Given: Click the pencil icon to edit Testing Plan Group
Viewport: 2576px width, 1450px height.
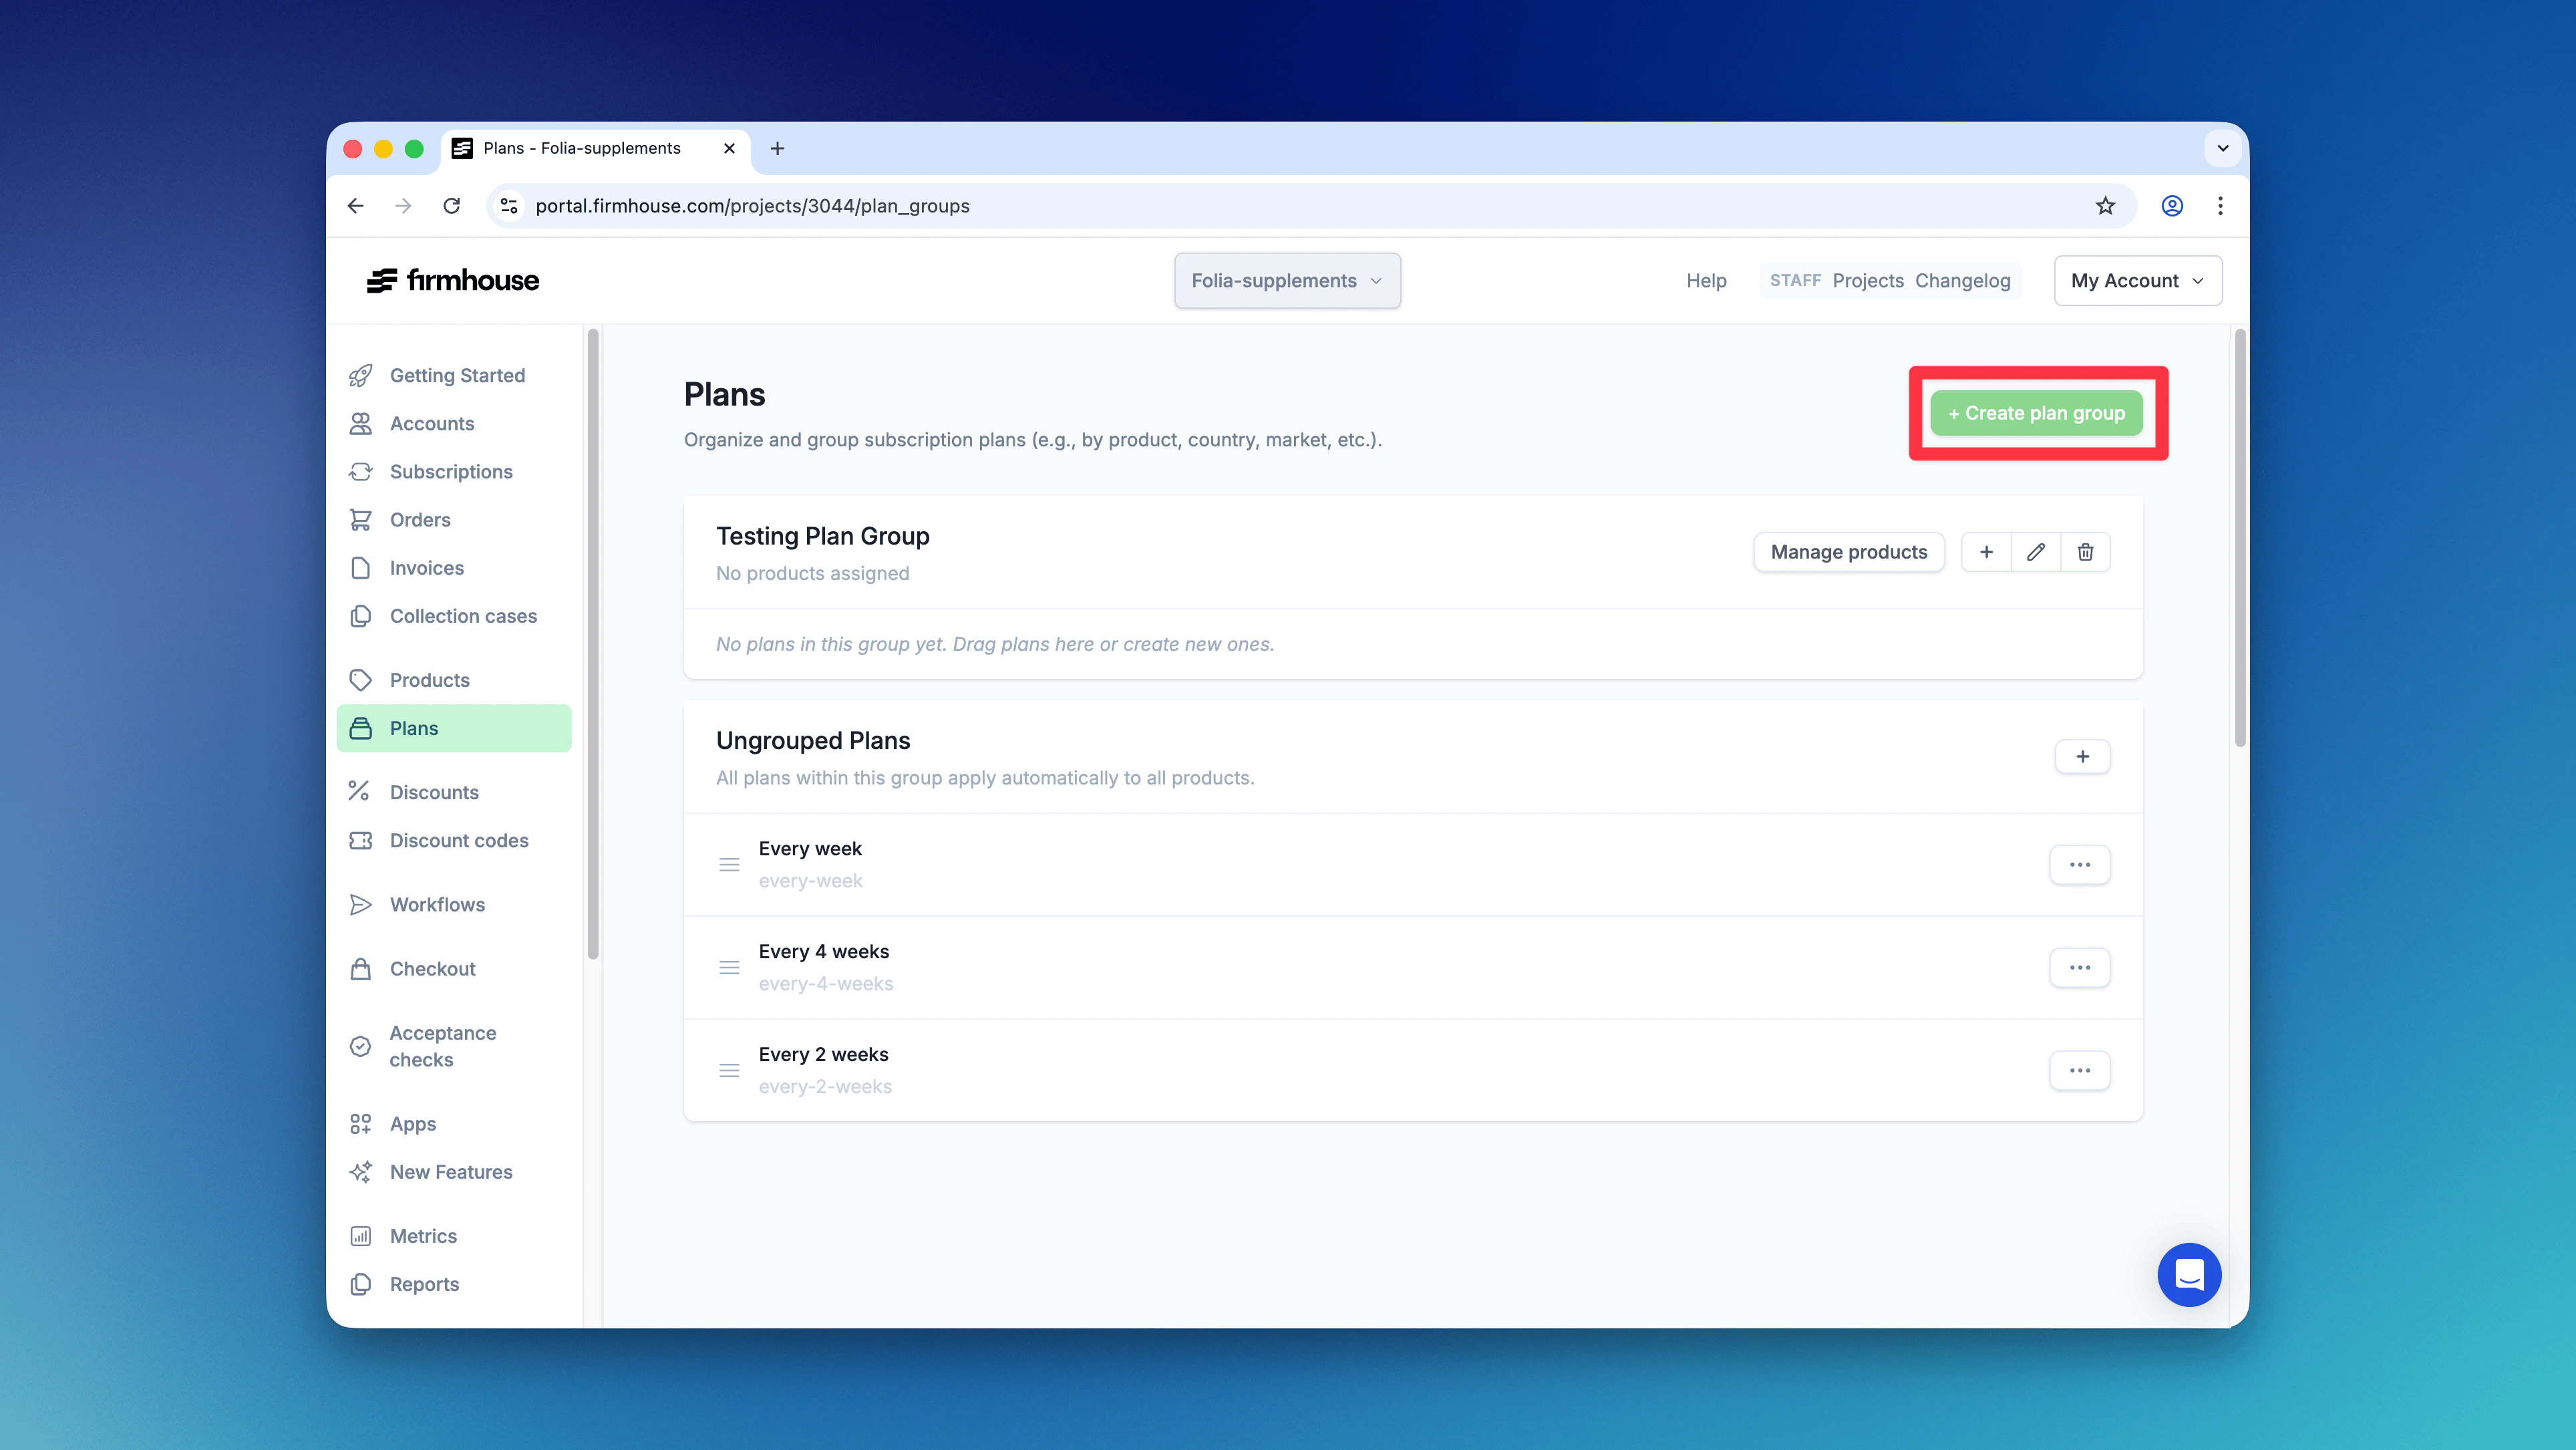Looking at the screenshot, I should tap(2035, 551).
